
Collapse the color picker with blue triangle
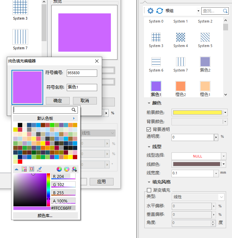coord(17,169)
